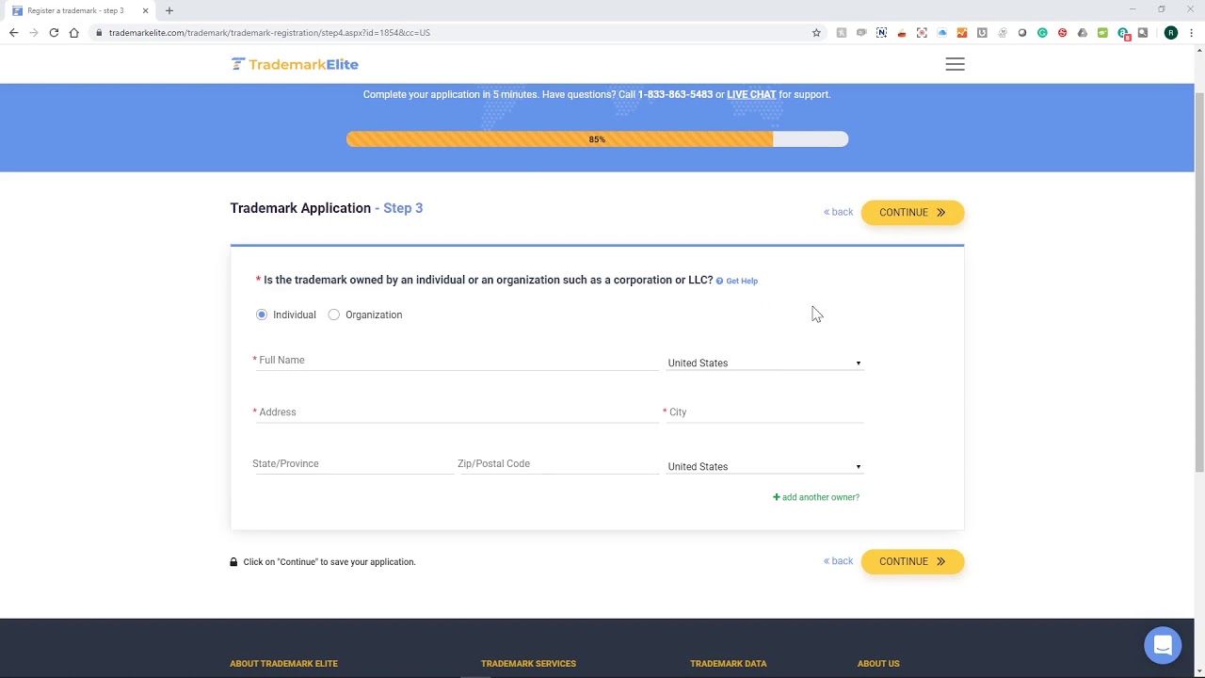Click the LIVE CHAT link
The image size is (1205, 678).
click(751, 94)
